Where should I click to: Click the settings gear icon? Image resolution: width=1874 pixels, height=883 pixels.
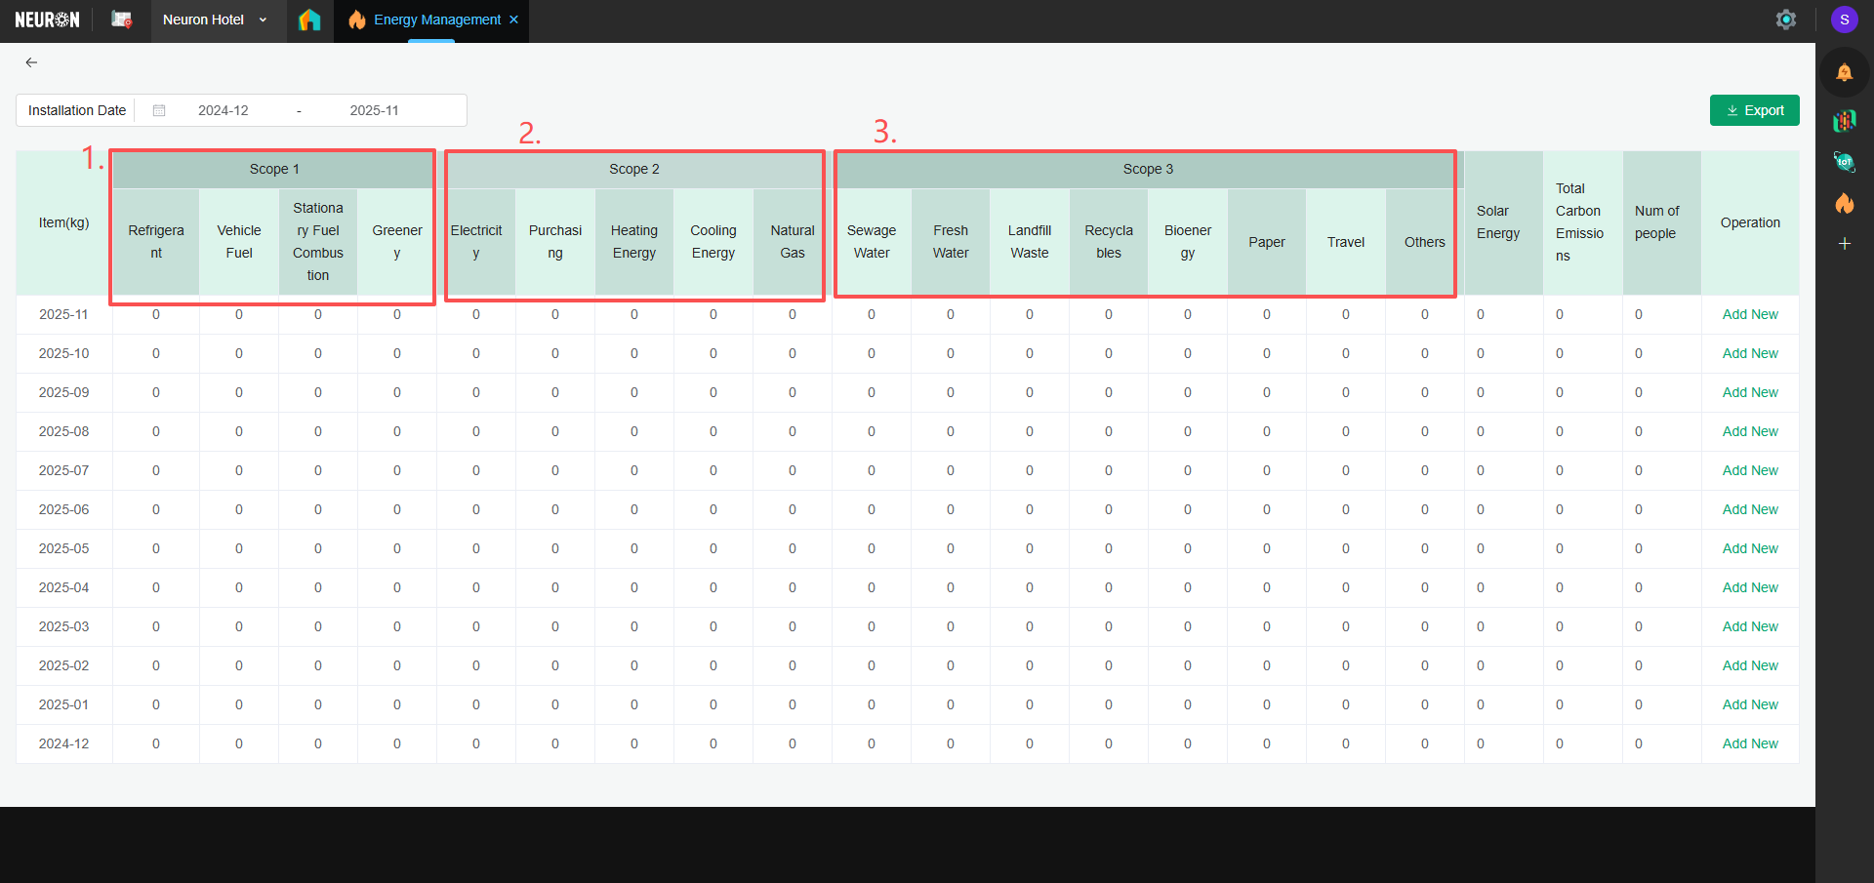click(1785, 20)
